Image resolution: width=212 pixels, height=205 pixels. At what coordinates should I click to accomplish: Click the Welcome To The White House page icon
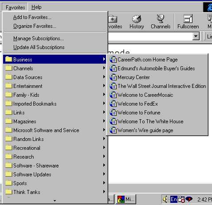[113, 121]
